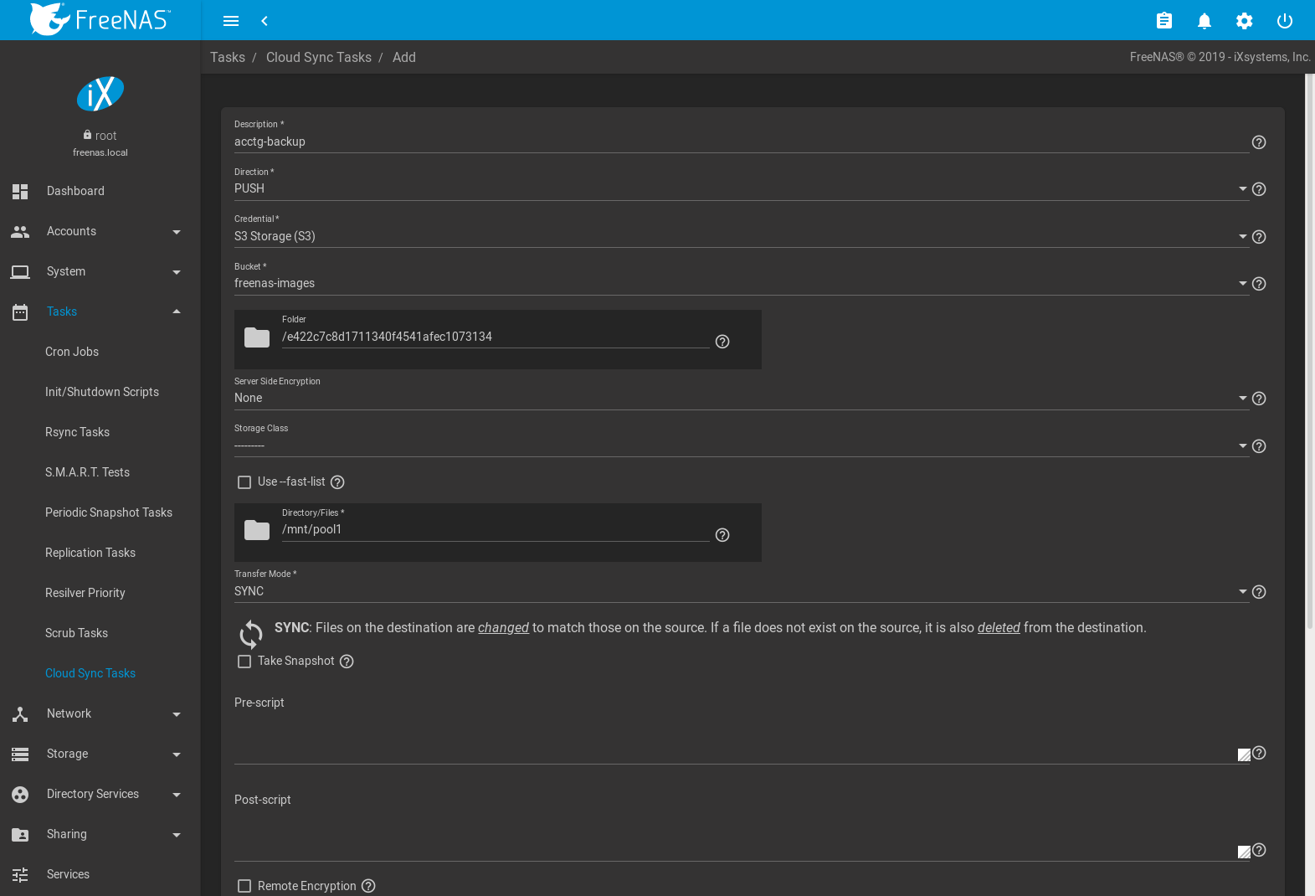
Task: Open alerts bell notifications
Action: coord(1205,21)
